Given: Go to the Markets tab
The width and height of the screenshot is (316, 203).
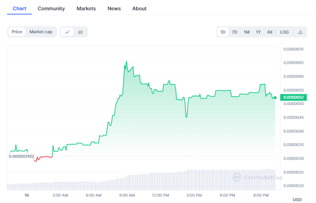Looking at the screenshot, I should pos(86,9).
